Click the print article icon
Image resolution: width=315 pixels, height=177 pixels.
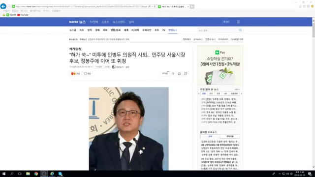[x=179, y=74]
